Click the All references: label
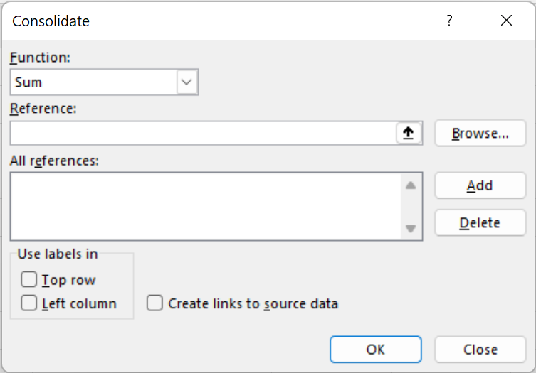The image size is (536, 373). click(x=54, y=161)
